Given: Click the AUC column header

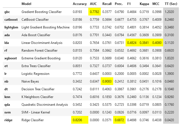Looking at the screenshot, I should point(93,4).
